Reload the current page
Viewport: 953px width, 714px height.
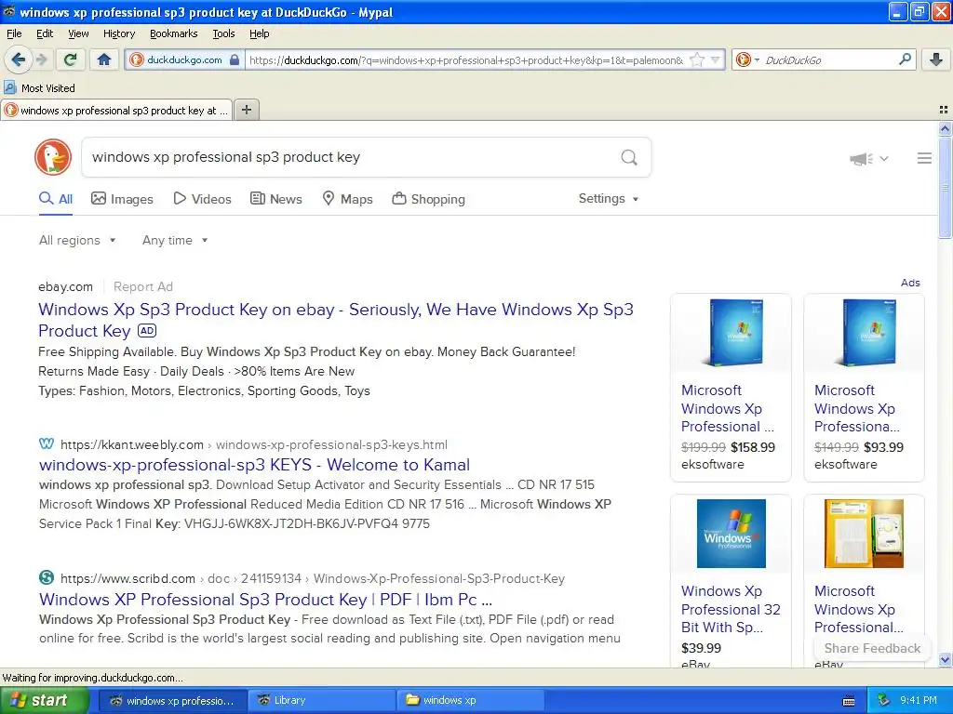(71, 59)
